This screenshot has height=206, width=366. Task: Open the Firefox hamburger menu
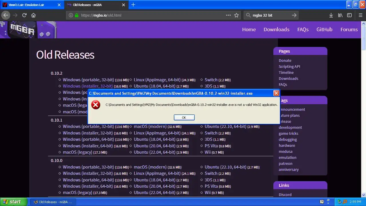pyautogui.click(x=361, y=15)
